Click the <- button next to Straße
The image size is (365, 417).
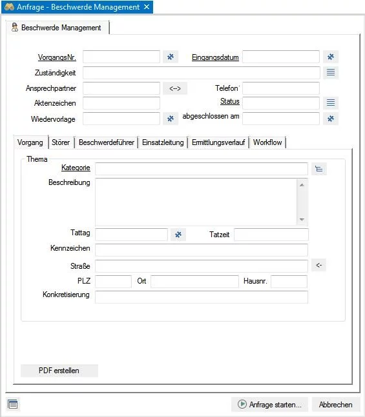point(318,265)
